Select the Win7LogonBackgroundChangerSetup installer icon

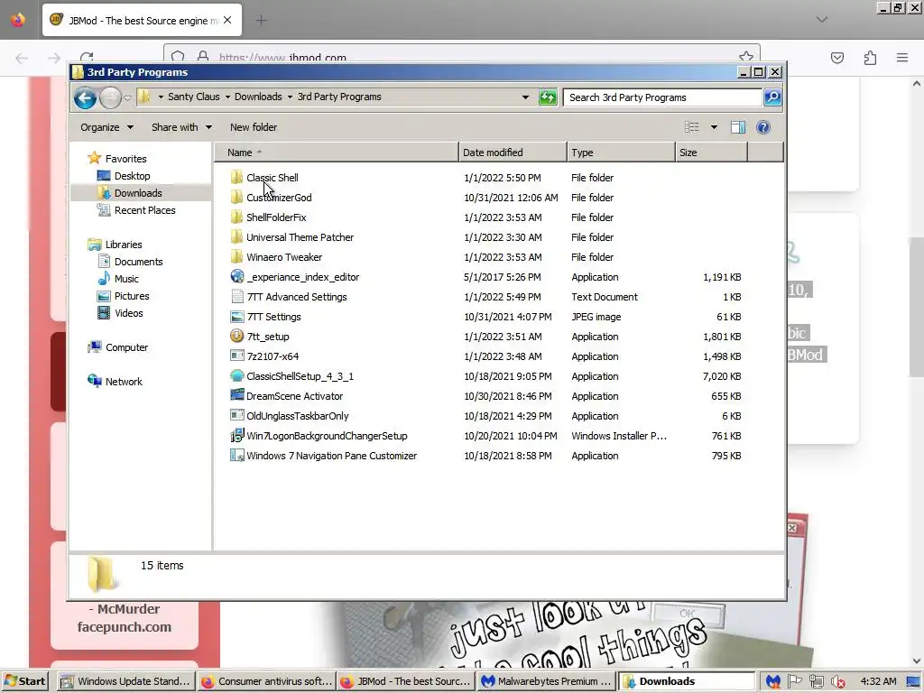(237, 436)
